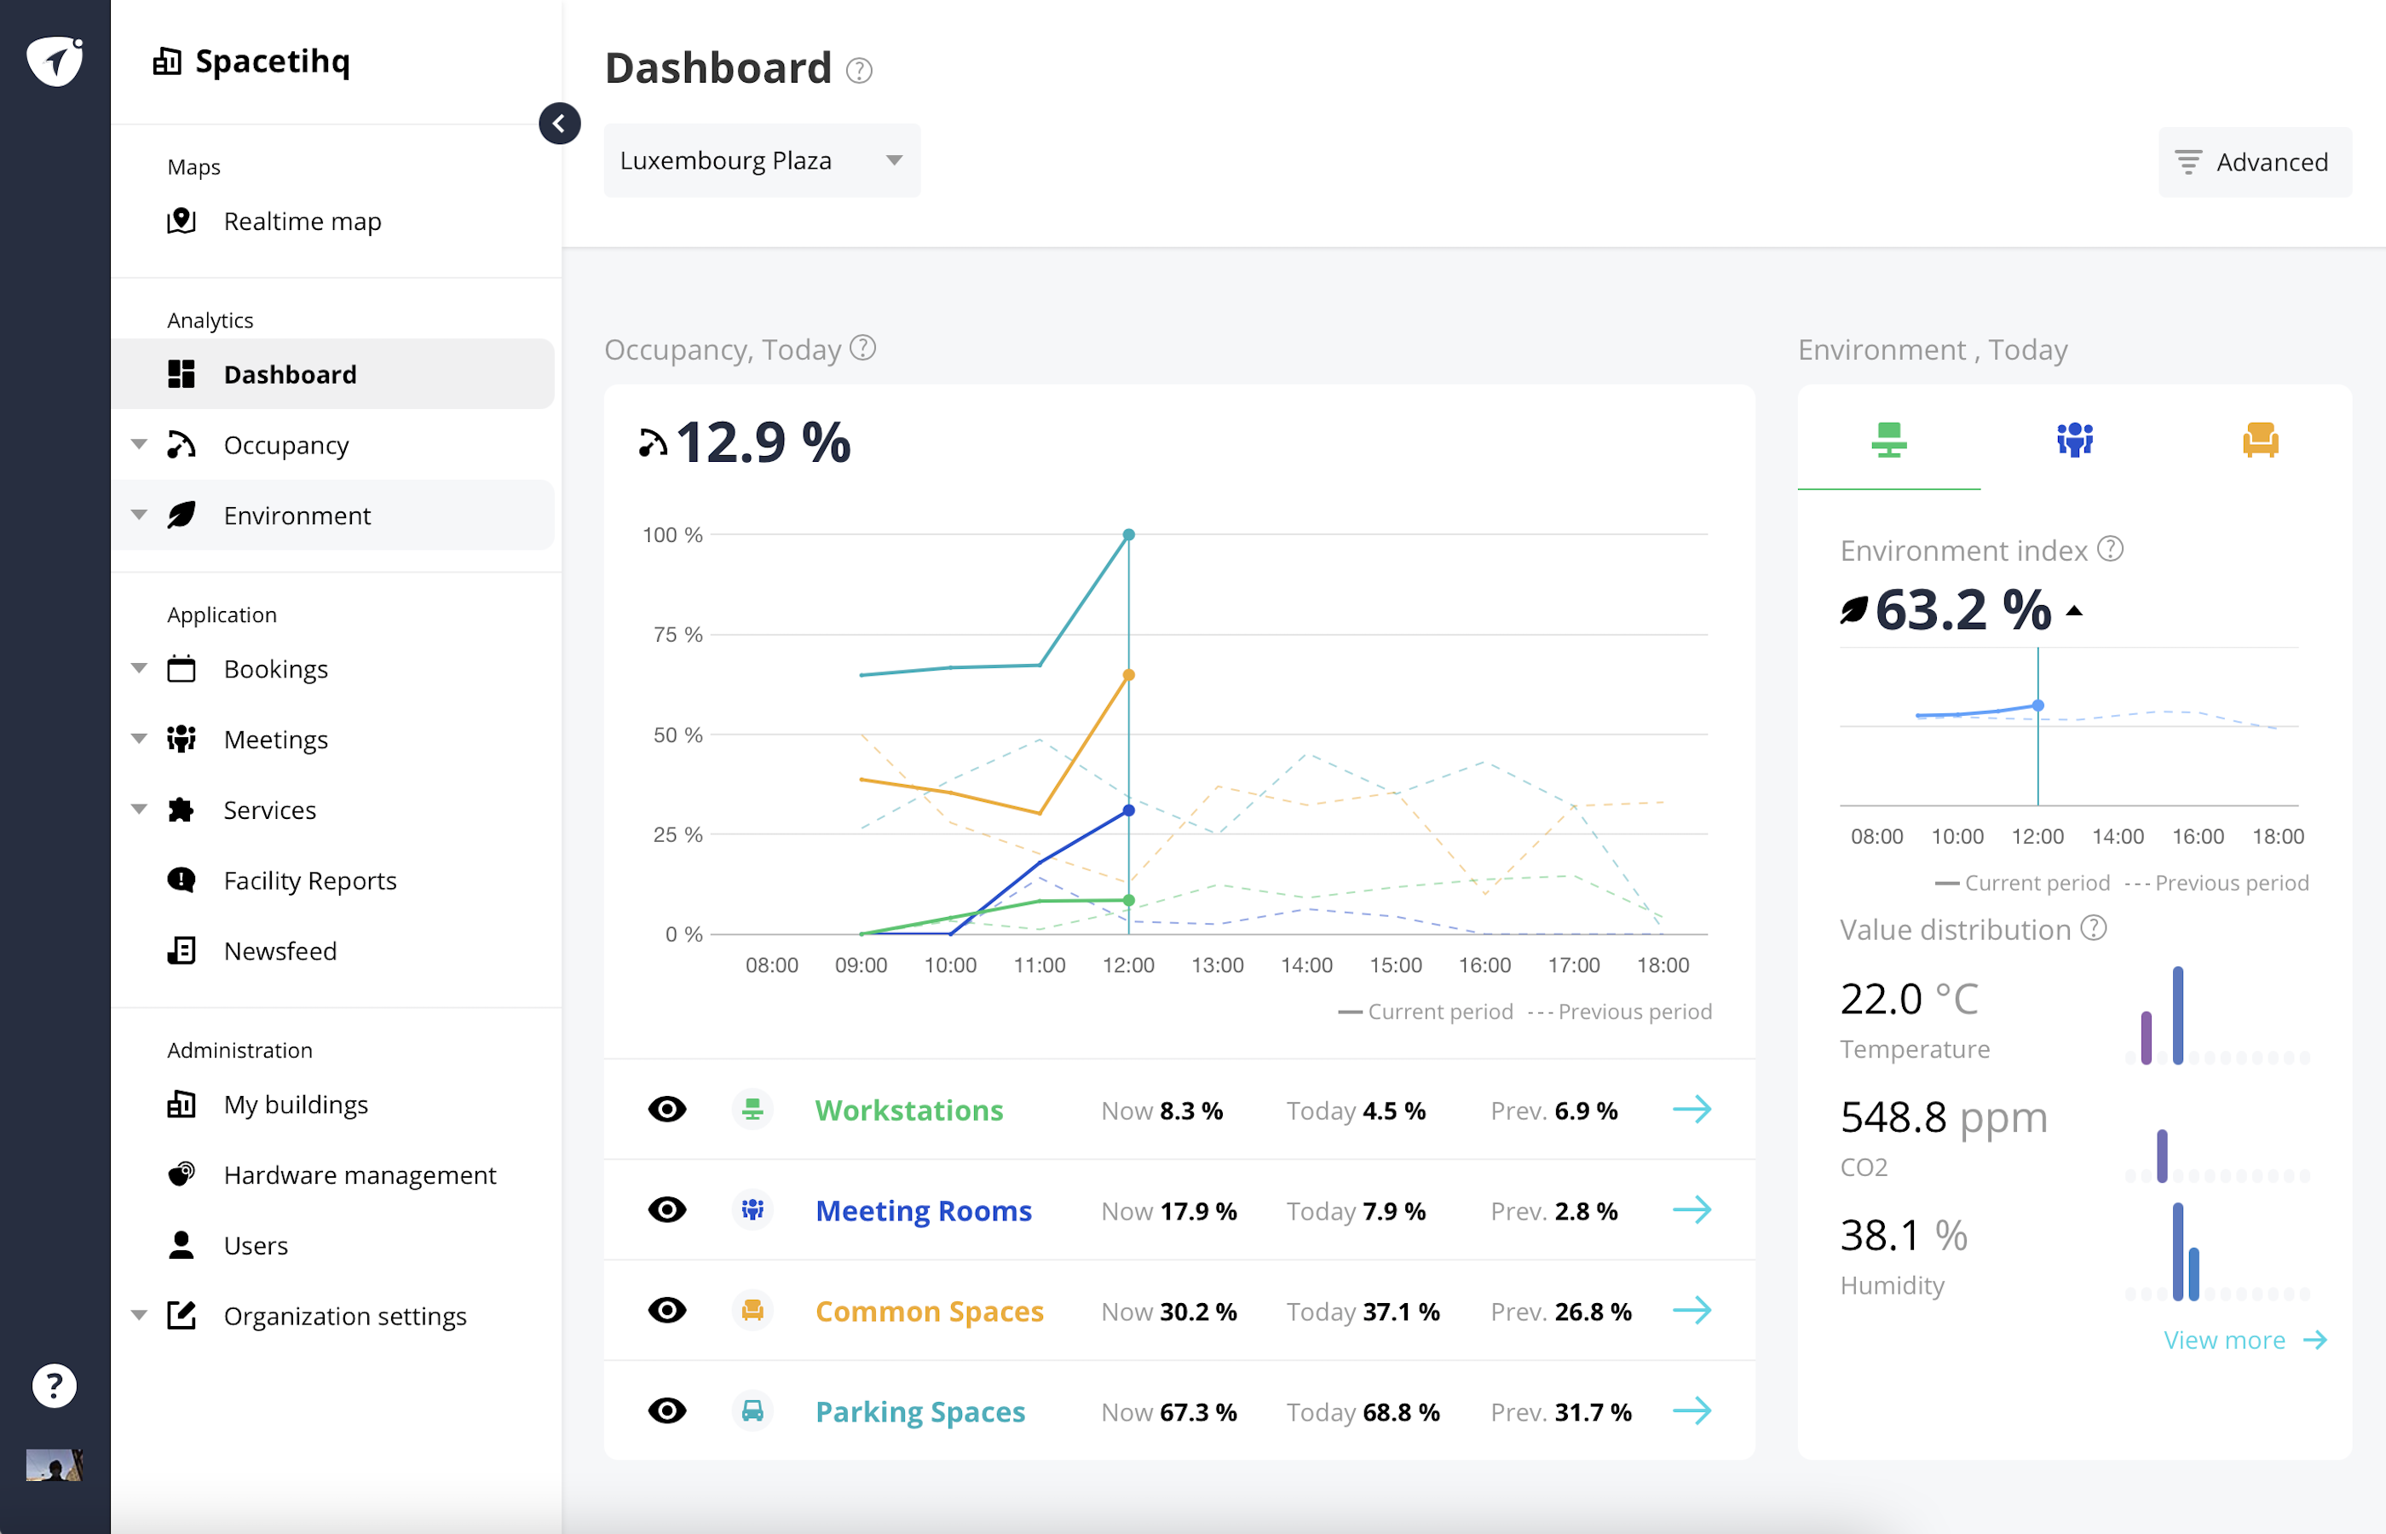Click the Newsfeed newspaper icon

[x=182, y=951]
